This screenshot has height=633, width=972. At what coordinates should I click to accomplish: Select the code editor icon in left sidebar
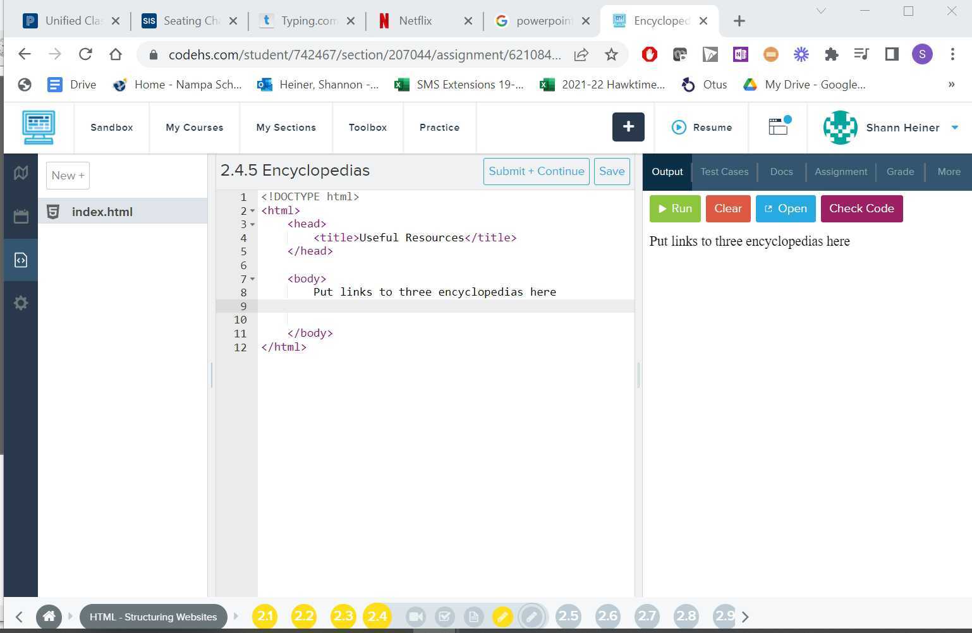point(20,259)
